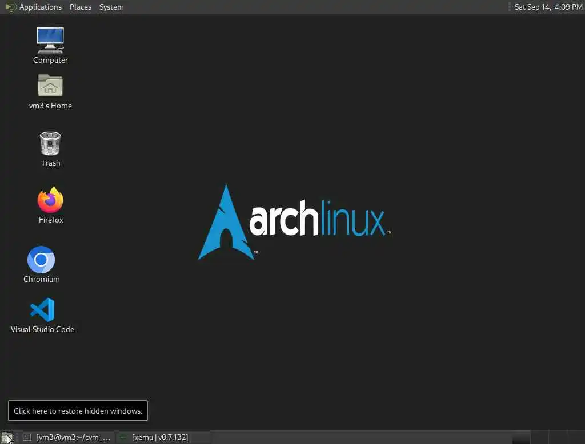Screen dimensions: 585x444
Task: Open the Places menu
Action: 80,7
